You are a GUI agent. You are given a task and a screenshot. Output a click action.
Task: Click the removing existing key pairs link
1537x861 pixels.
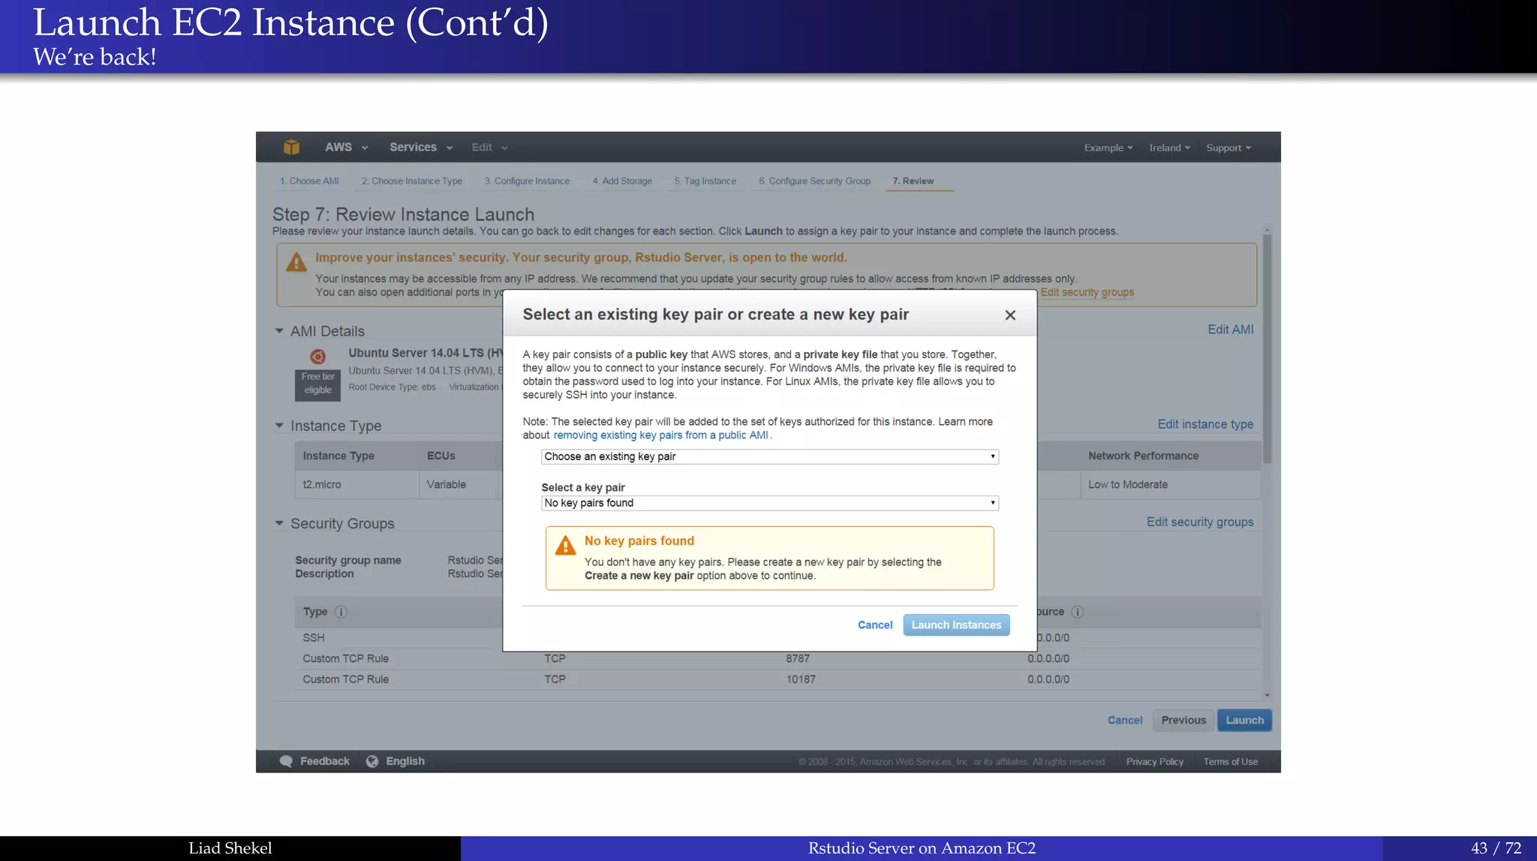(660, 435)
